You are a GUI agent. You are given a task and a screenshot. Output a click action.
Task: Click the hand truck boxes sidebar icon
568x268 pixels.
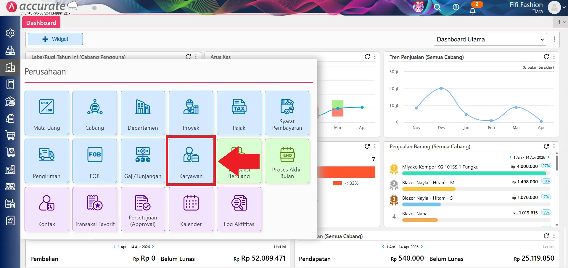click(x=10, y=153)
